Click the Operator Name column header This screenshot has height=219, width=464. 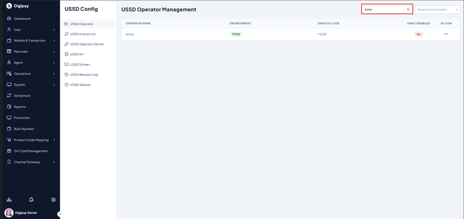[138, 23]
